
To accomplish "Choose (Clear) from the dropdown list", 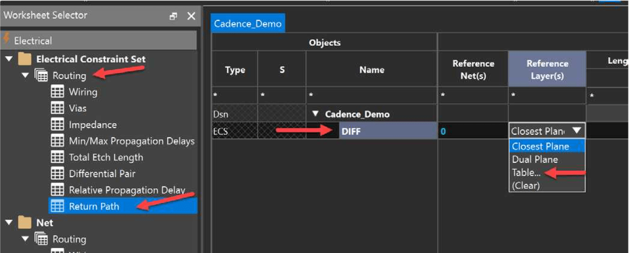I will (547, 185).
